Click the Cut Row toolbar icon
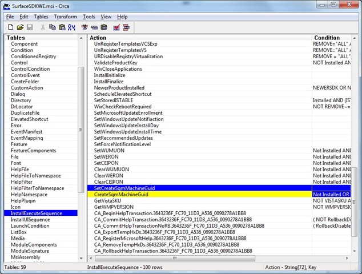 tap(85, 27)
